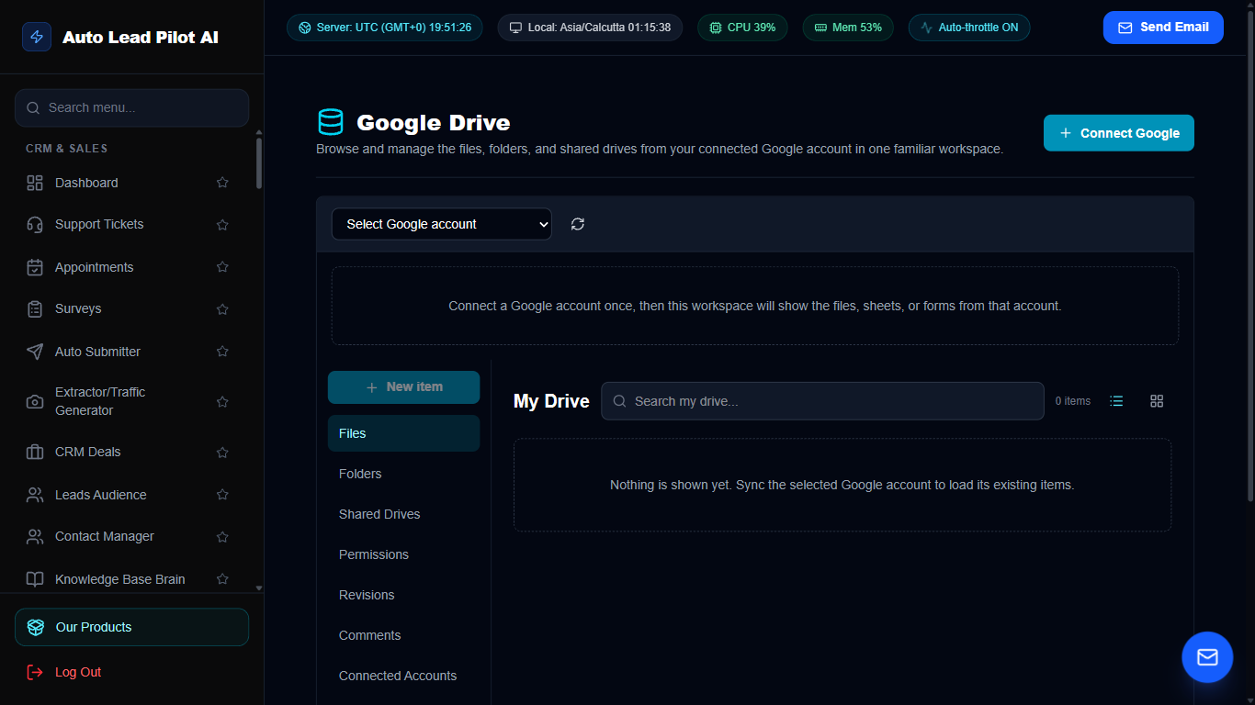Click the Leads Audience people icon

[x=35, y=495]
